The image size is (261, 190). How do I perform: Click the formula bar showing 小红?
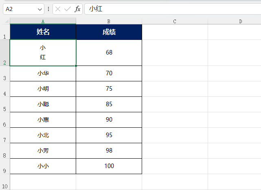[x=173, y=9]
